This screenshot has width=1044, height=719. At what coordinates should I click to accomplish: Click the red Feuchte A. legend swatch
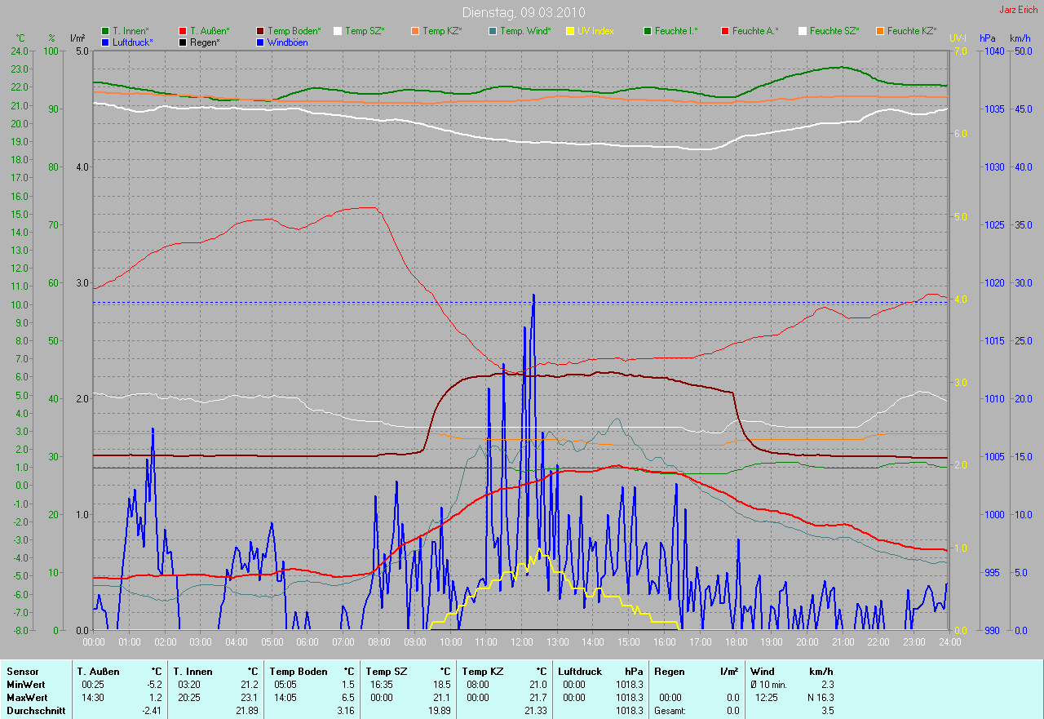[x=725, y=31]
